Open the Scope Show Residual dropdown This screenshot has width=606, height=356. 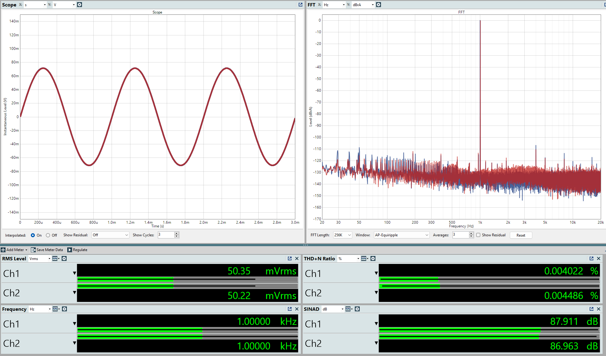tap(110, 235)
